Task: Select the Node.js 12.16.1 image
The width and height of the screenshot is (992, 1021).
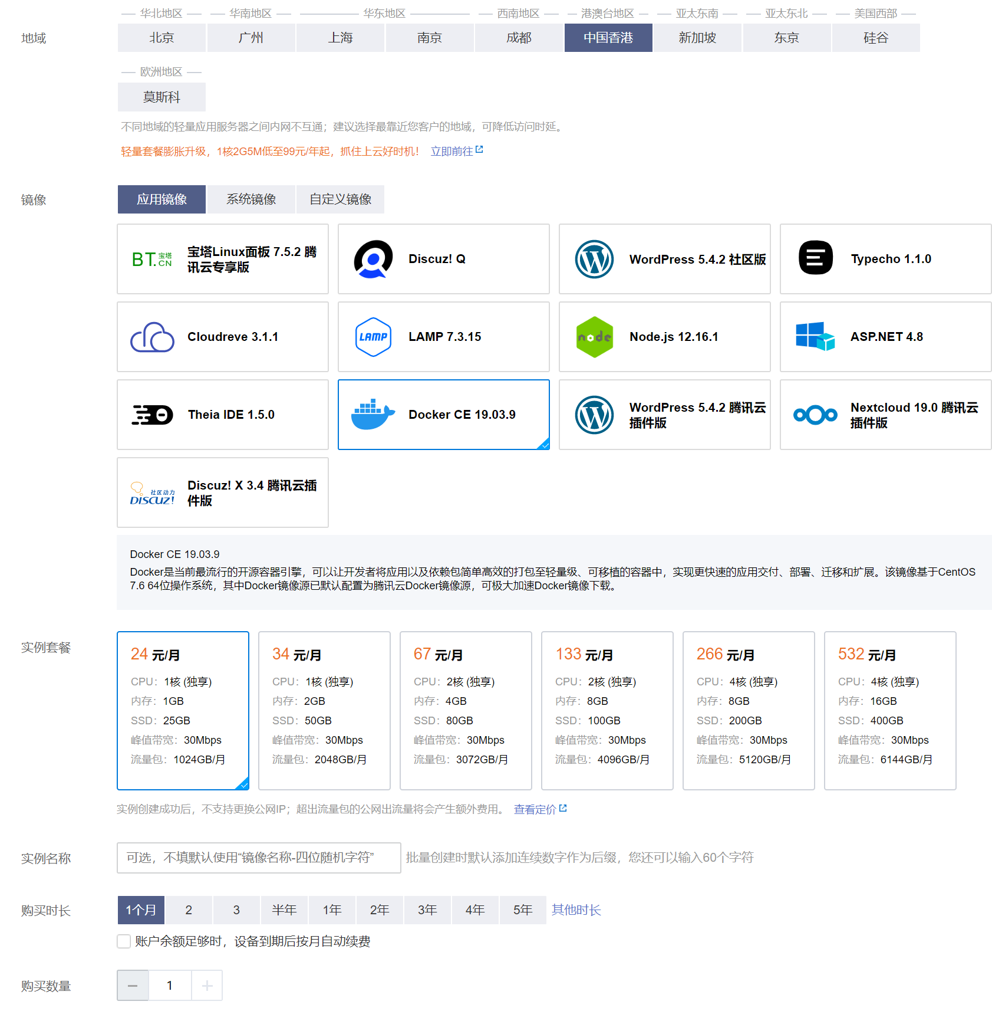Action: point(664,337)
